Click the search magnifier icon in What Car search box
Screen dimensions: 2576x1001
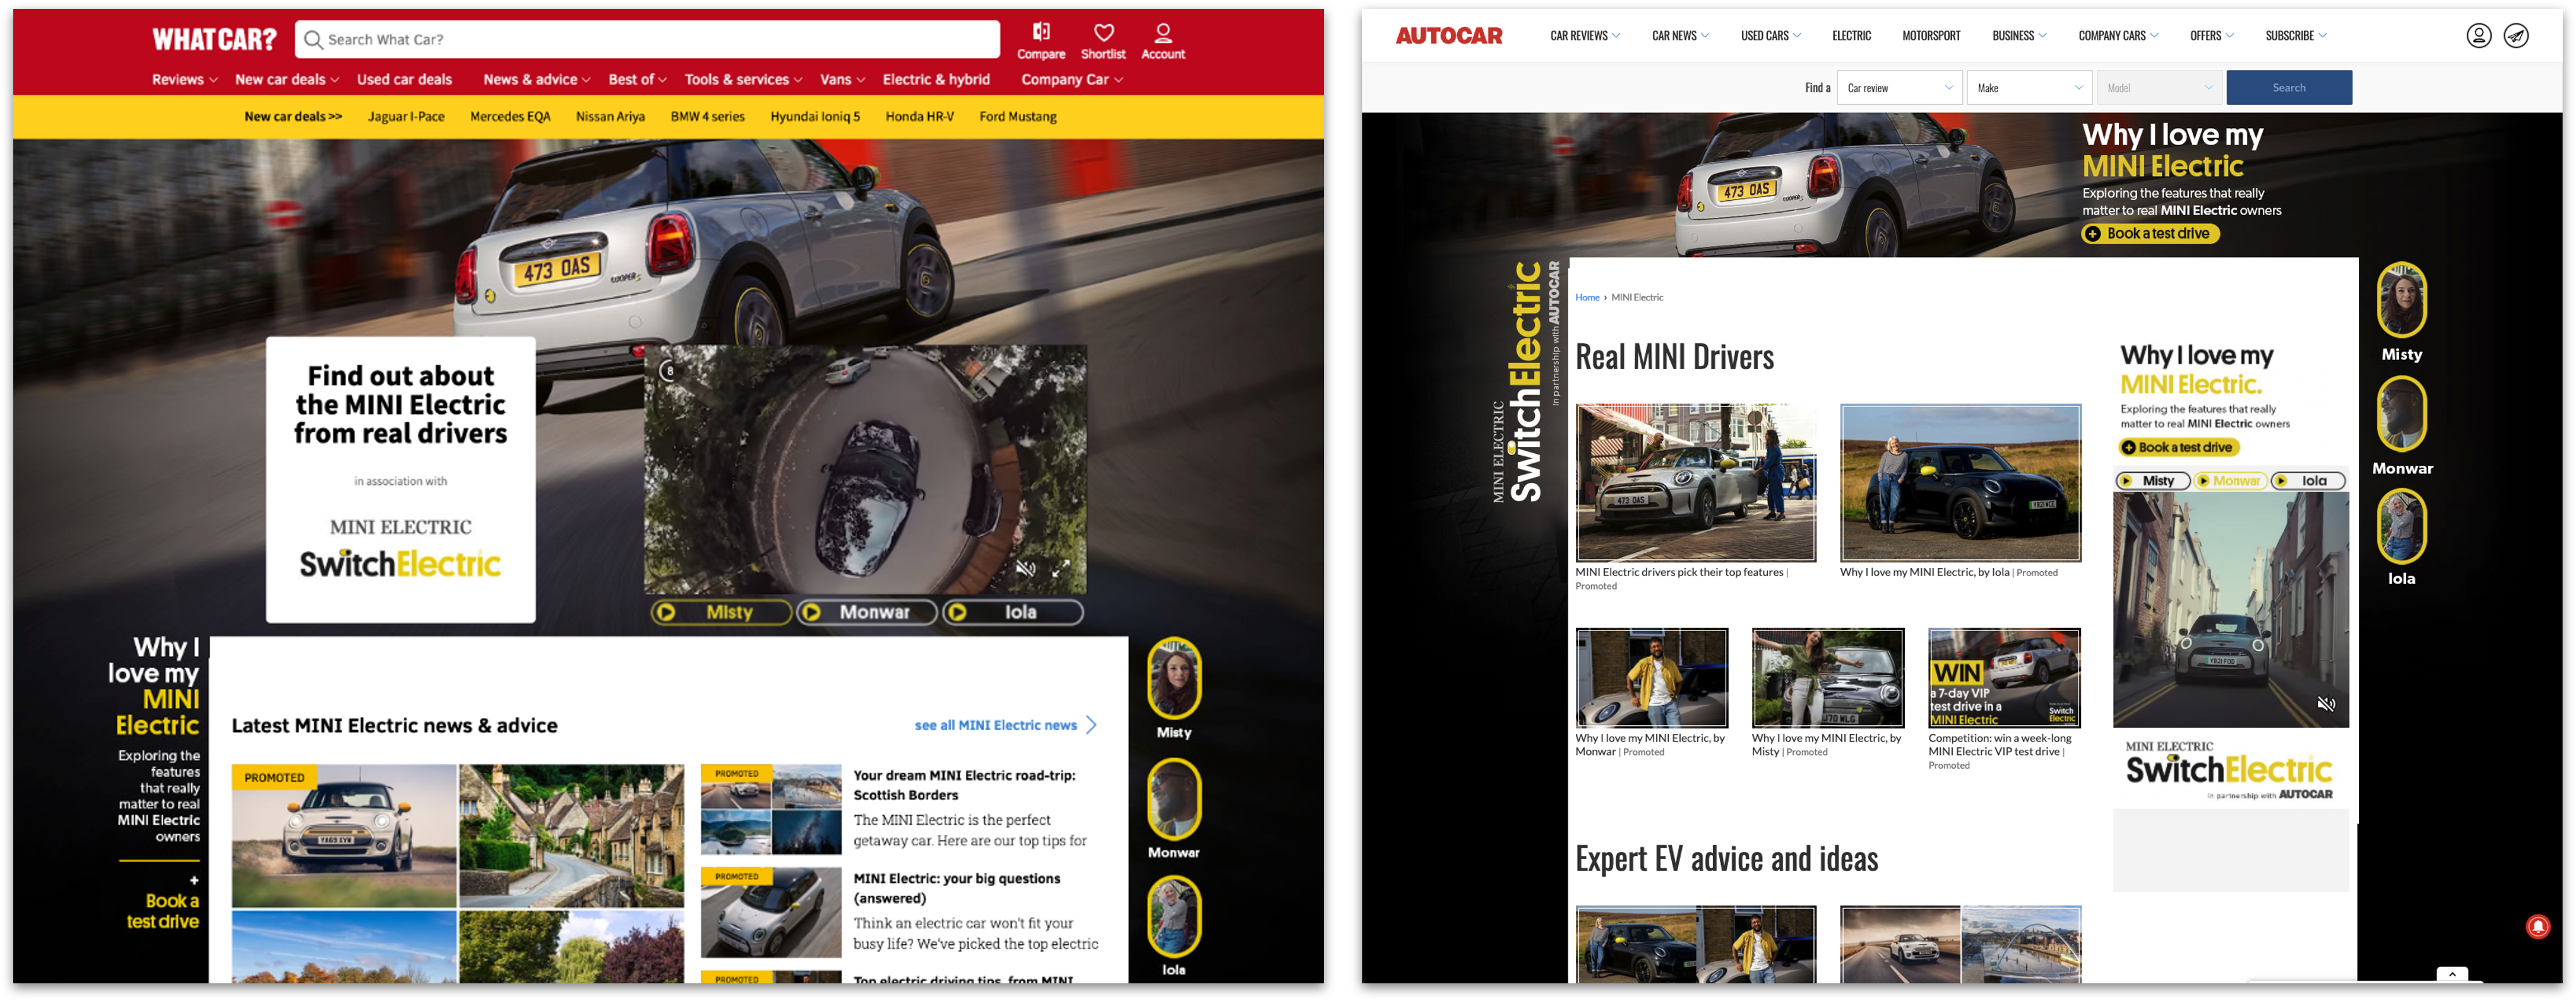click(313, 40)
